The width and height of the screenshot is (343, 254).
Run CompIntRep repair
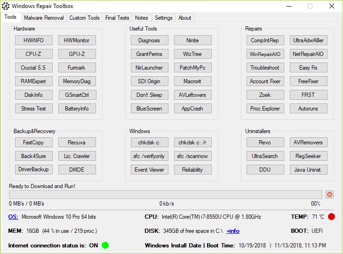(x=265, y=40)
